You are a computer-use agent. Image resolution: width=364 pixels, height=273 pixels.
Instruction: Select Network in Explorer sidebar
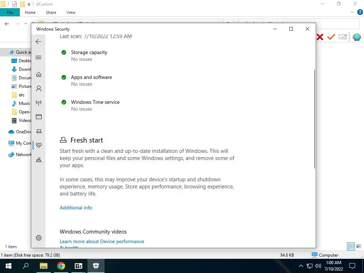20,155
